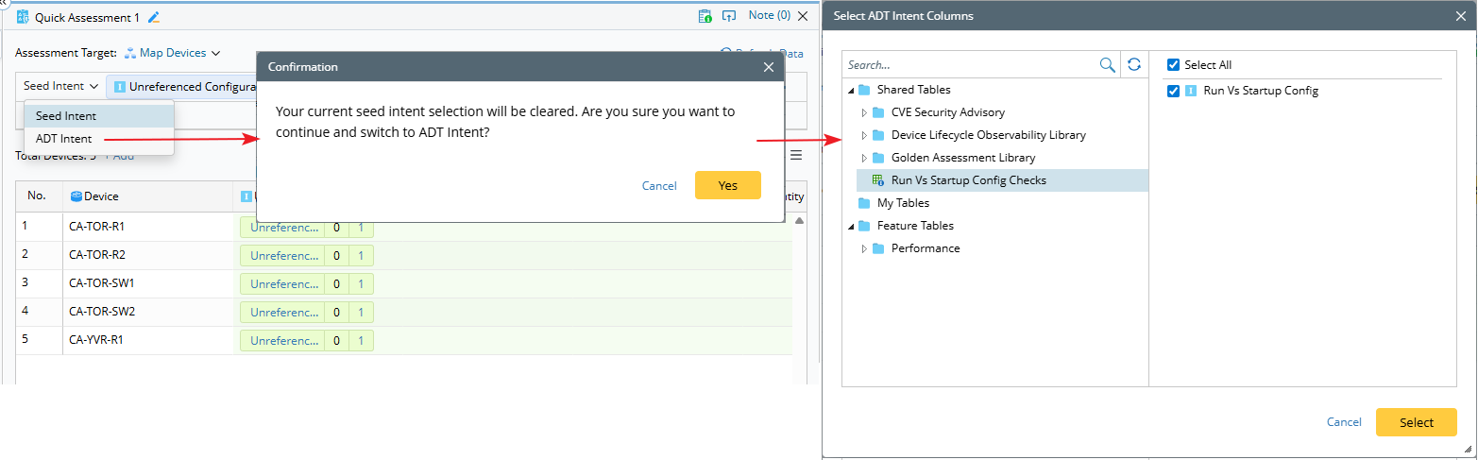Click Yes in the Confirmation dialog

click(x=727, y=185)
